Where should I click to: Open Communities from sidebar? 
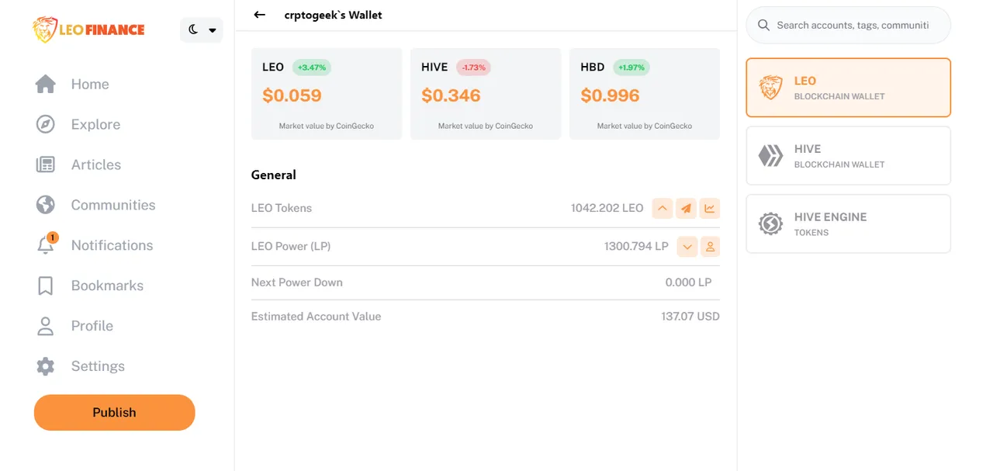(x=113, y=205)
